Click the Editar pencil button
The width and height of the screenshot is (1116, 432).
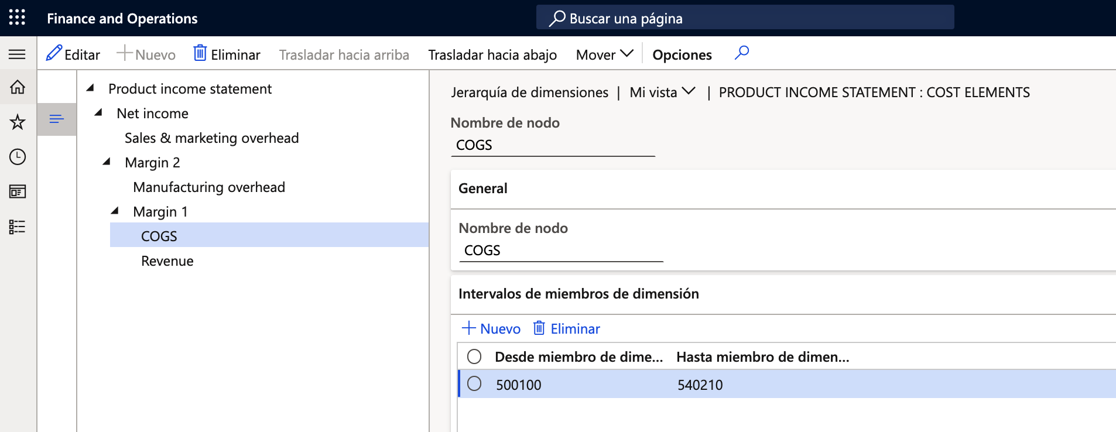(x=73, y=54)
